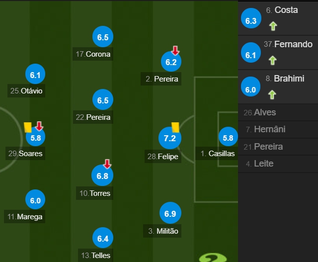
Task: Click the green sub-in arrow under Costa
Action: (273, 26)
